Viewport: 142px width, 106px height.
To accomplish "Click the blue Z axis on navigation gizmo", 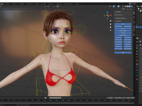I will click(108, 12).
